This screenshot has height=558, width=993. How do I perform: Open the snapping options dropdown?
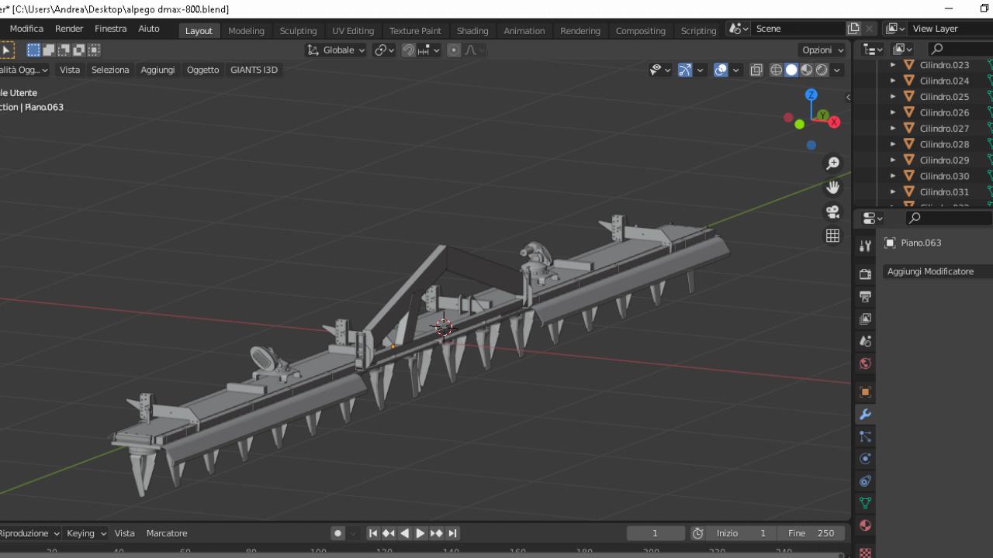click(x=428, y=50)
